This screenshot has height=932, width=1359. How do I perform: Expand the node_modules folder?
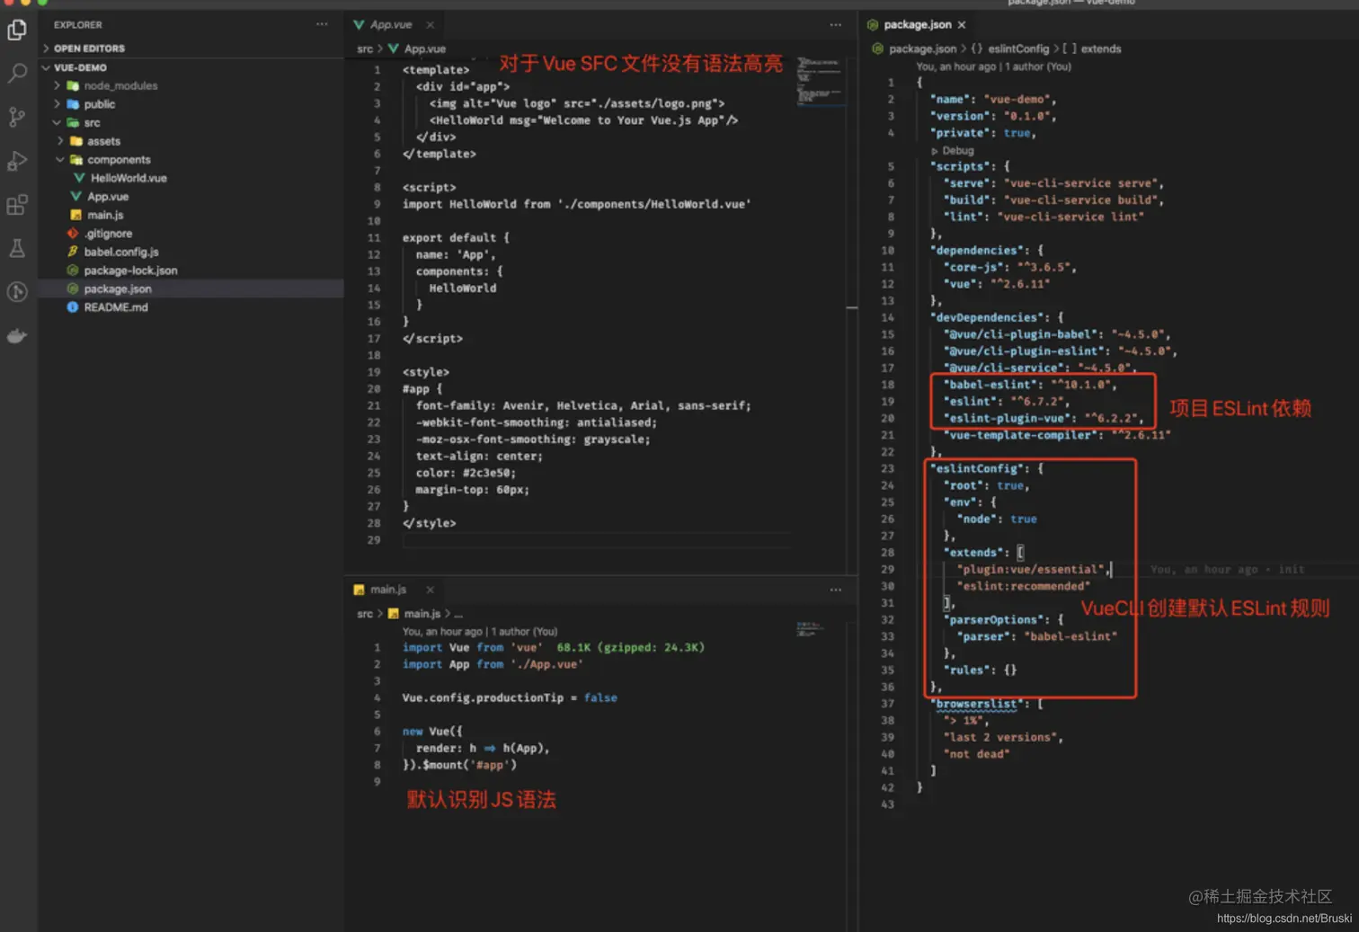tap(120, 85)
